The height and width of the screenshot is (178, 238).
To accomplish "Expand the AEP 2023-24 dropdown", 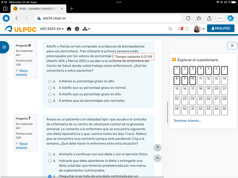I will tap(52, 29).
